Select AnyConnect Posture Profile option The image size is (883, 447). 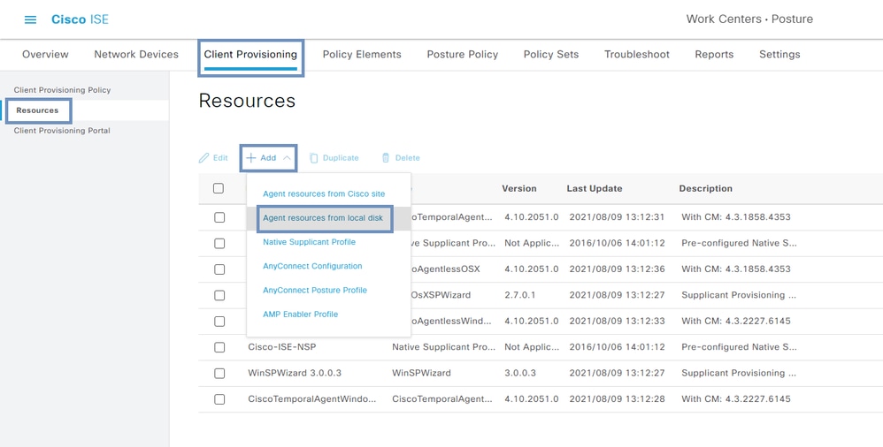315,290
